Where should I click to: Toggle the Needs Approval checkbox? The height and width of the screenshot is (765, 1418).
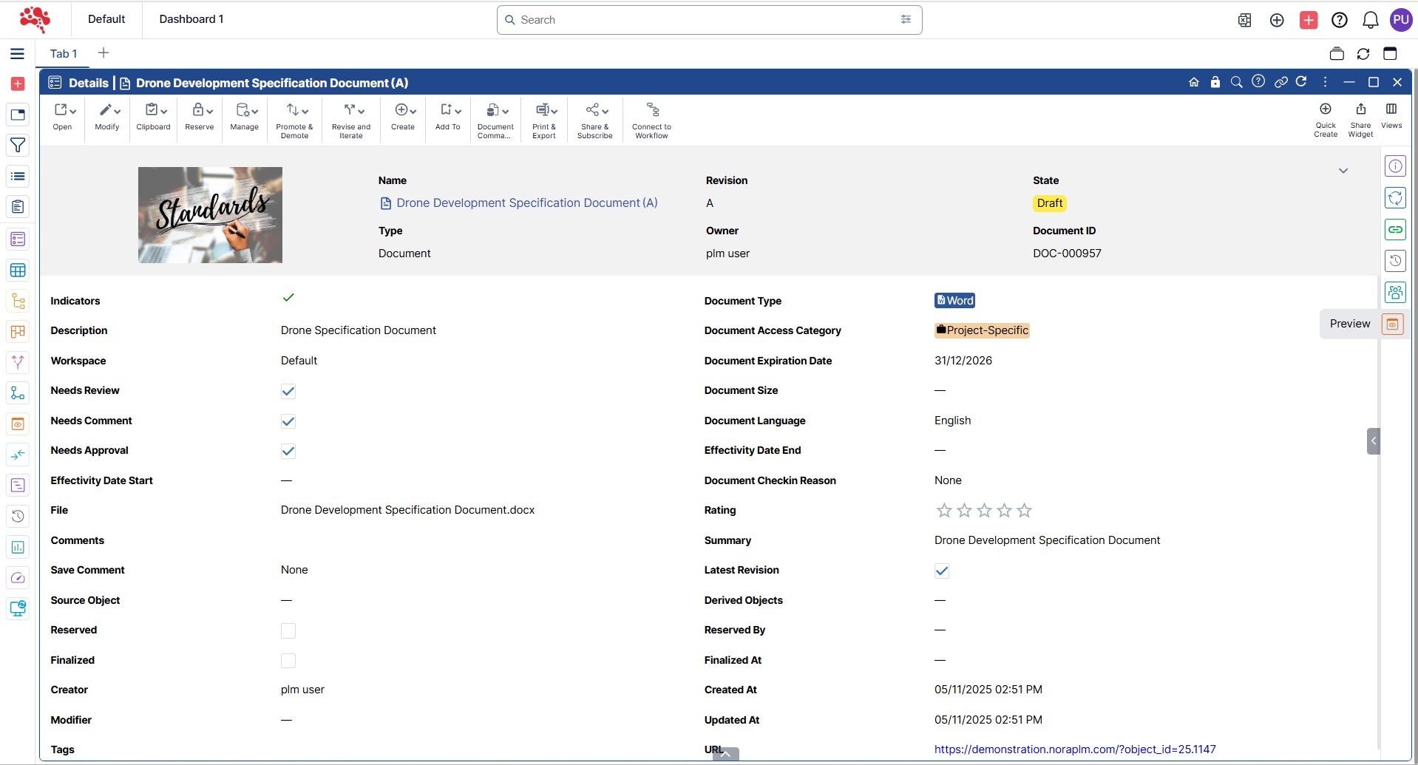288,452
